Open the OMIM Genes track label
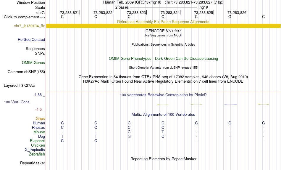This screenshot has width=281, height=170. (33, 63)
